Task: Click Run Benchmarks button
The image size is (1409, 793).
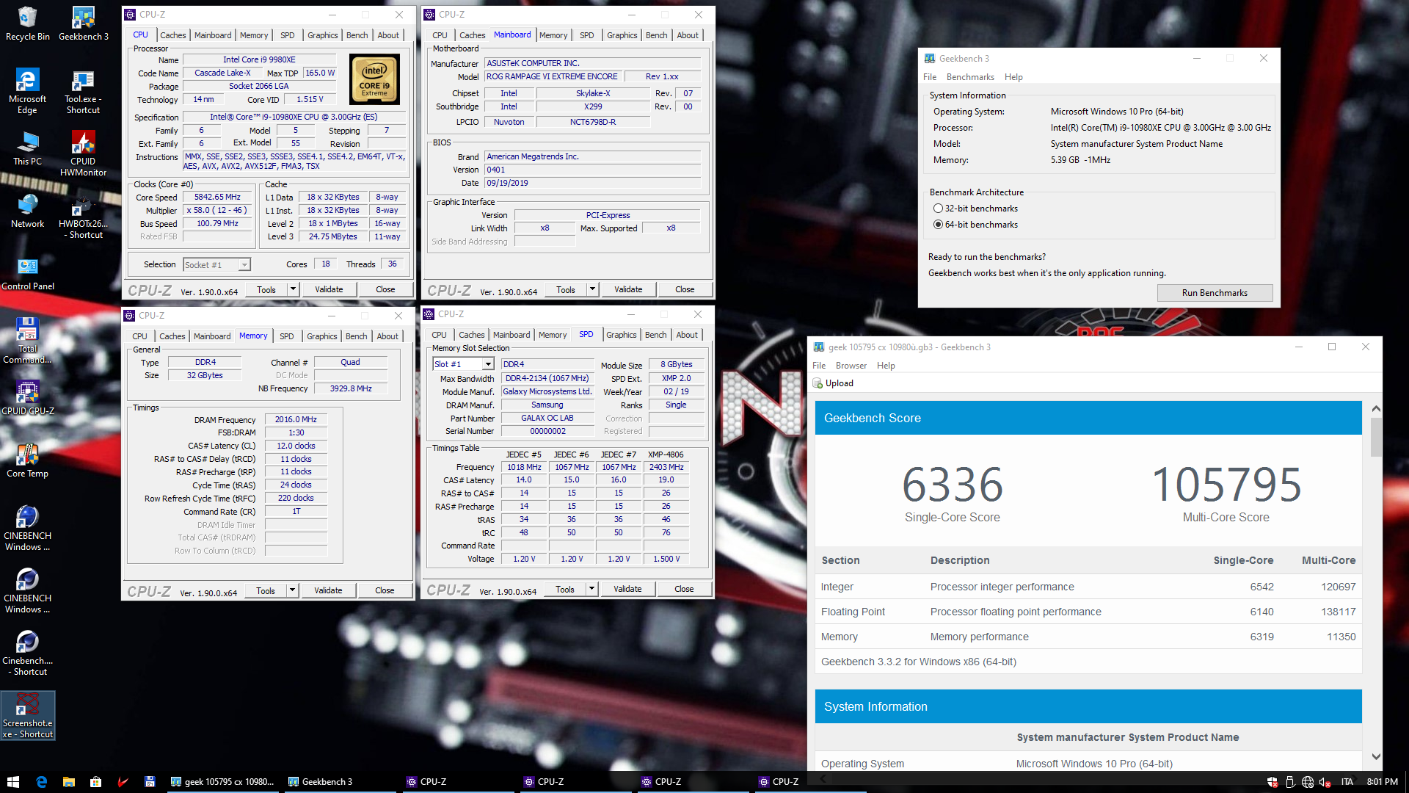Action: tap(1215, 293)
